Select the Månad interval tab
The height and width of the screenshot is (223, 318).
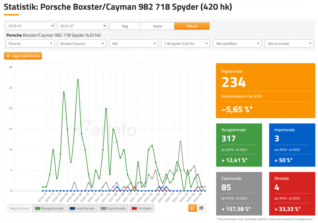click(x=192, y=26)
